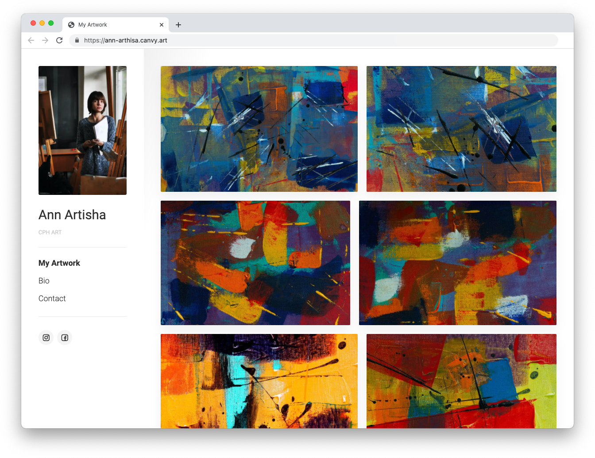View site security via the padlock icon
This screenshot has width=595, height=458.
76,40
